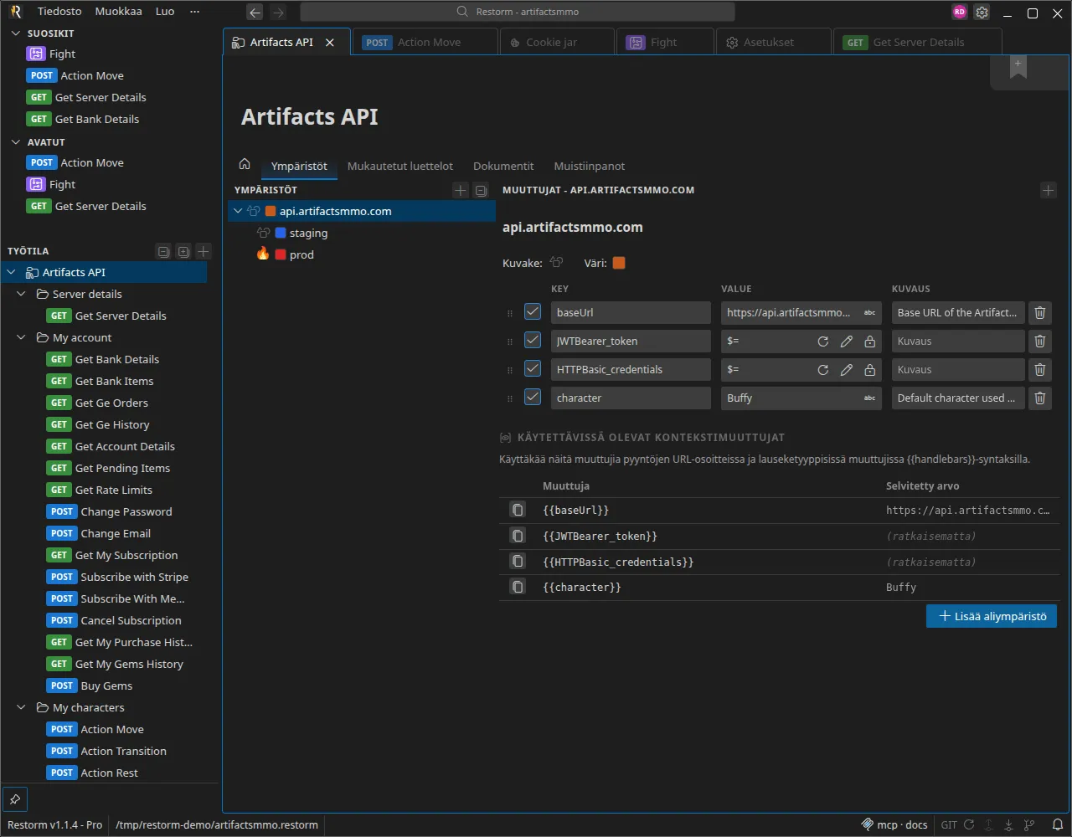This screenshot has width=1072, height=837.
Task: Add a new environment with plus icon
Action: 461,190
